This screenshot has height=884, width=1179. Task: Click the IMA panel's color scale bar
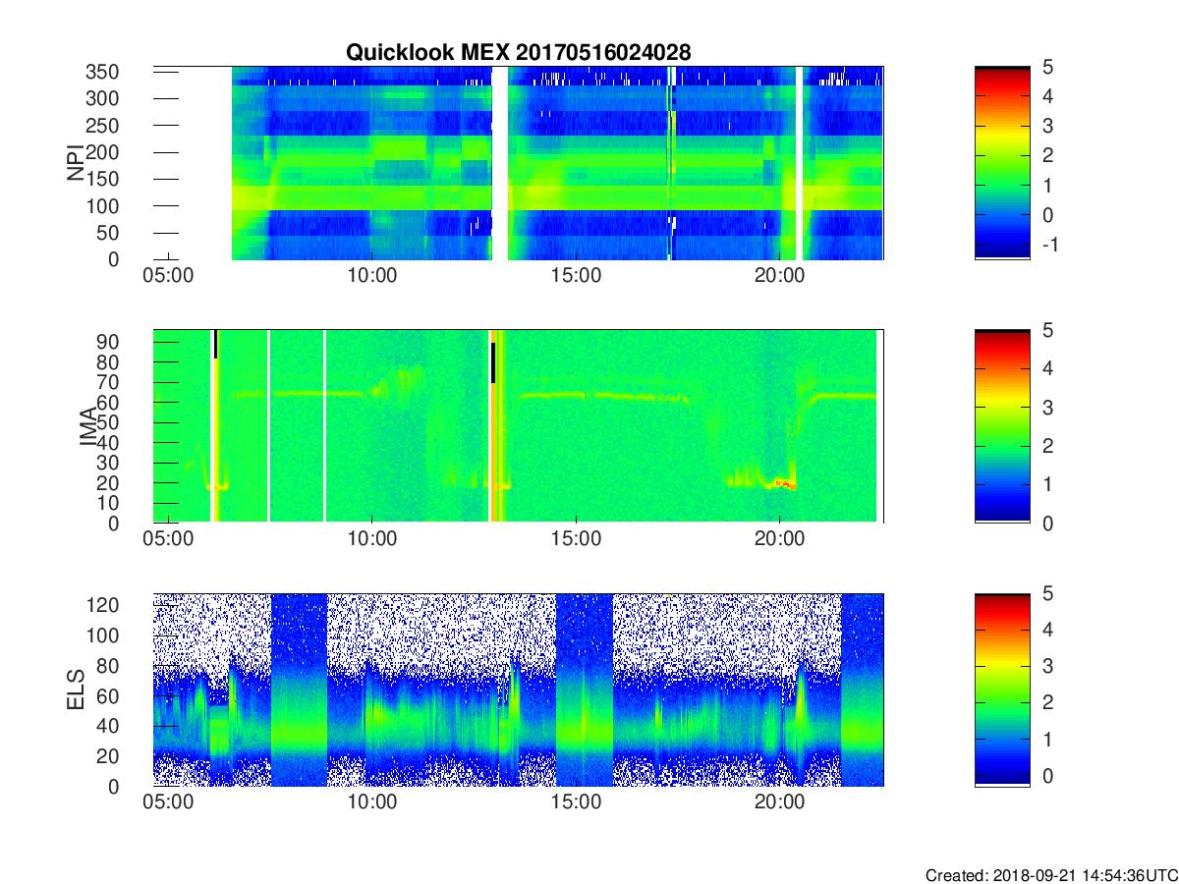[1002, 426]
